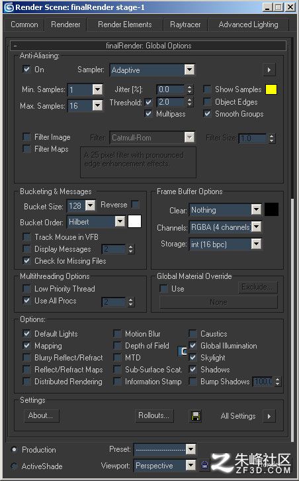This screenshot has height=481, width=299.
Task: Toggle the Anti-Aliasing On checkbox
Action: pyautogui.click(x=26, y=69)
